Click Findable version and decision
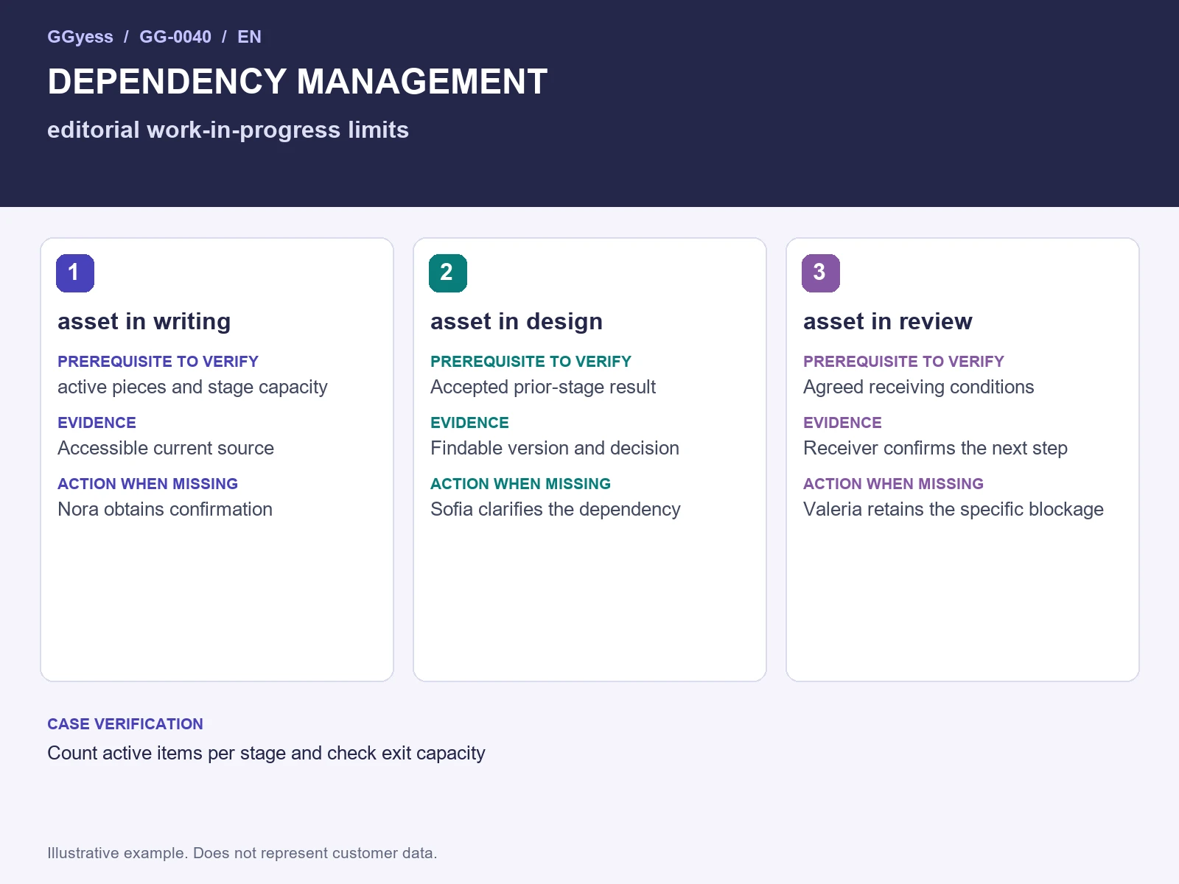Image resolution: width=1179 pixels, height=884 pixels. click(x=555, y=449)
